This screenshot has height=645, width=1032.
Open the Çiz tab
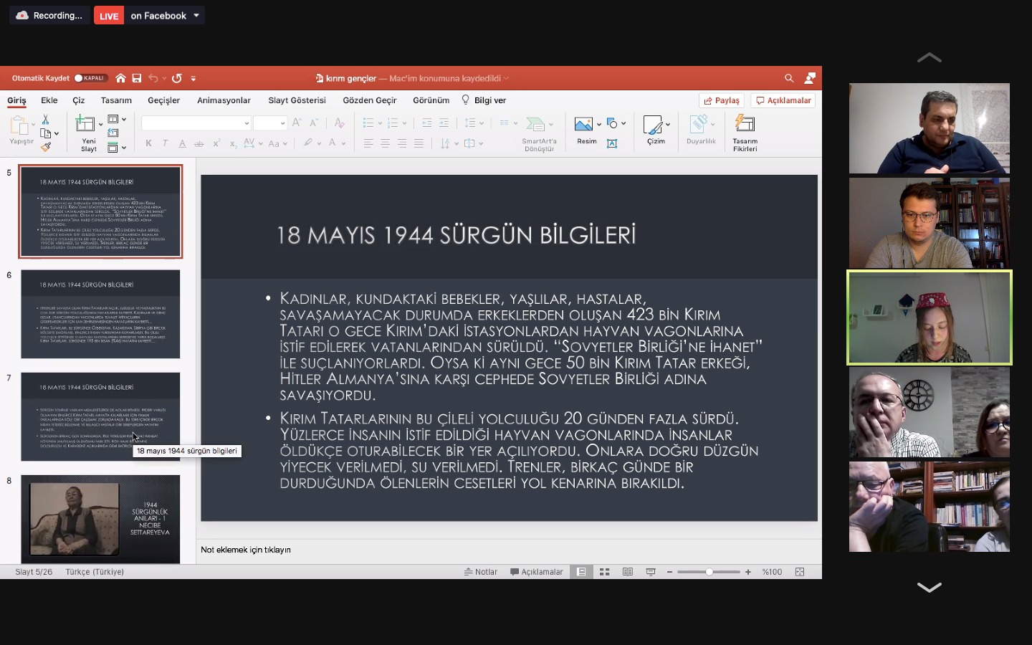tap(79, 100)
